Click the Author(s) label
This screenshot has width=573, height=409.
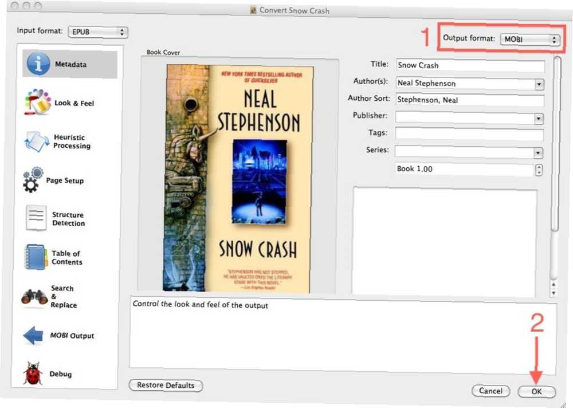click(371, 81)
